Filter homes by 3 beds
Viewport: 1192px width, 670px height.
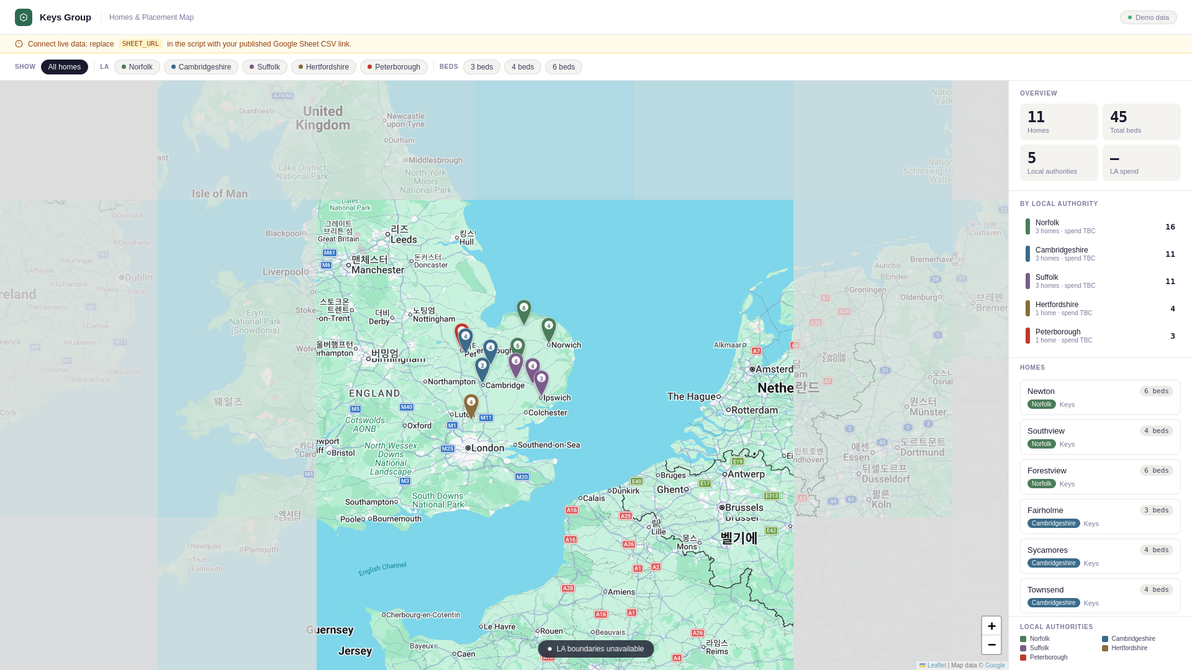pyautogui.click(x=482, y=67)
